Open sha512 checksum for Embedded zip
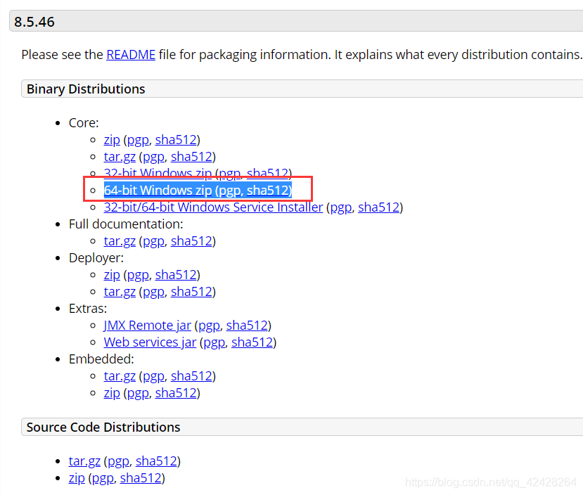This screenshot has height=495, width=583. click(176, 393)
